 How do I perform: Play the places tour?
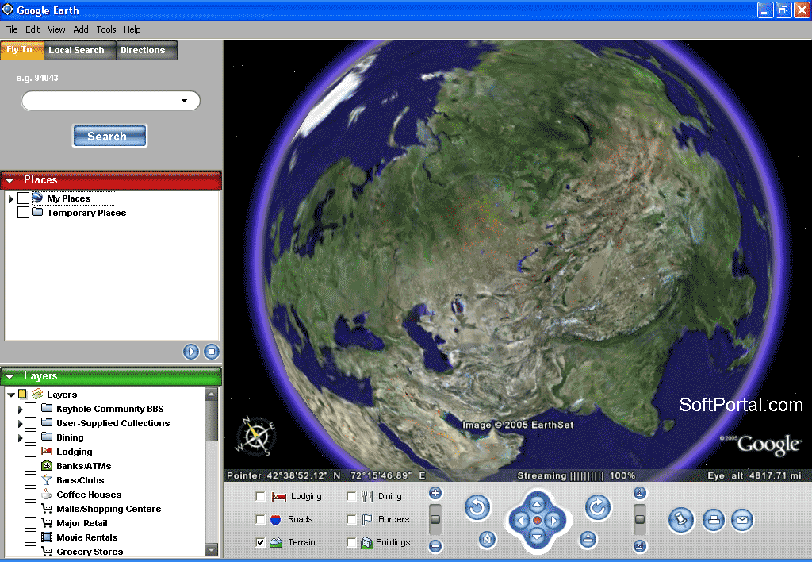191,352
